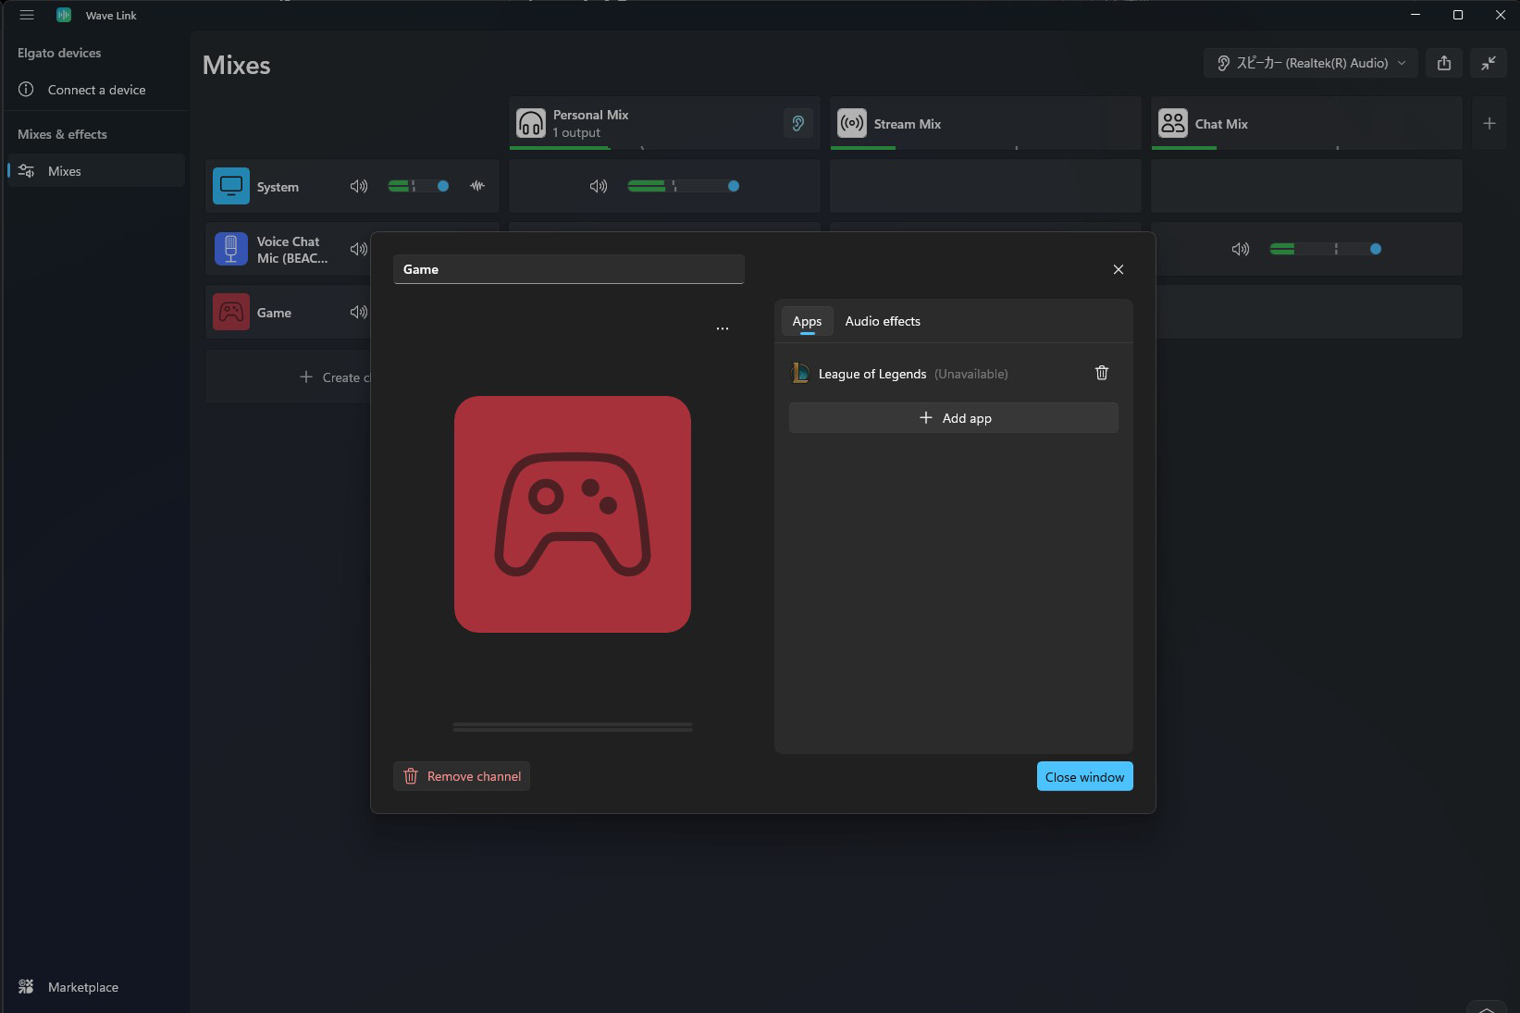Viewport: 1520px width, 1013px height.
Task: Click the Remove channel button
Action: [462, 776]
